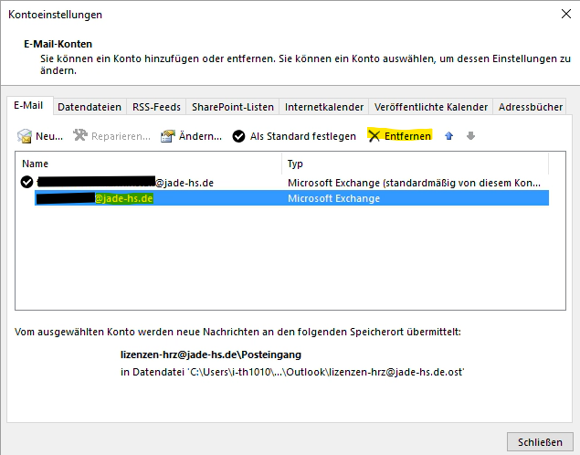
Task: Select the first account row marked as default
Action: click(284, 183)
